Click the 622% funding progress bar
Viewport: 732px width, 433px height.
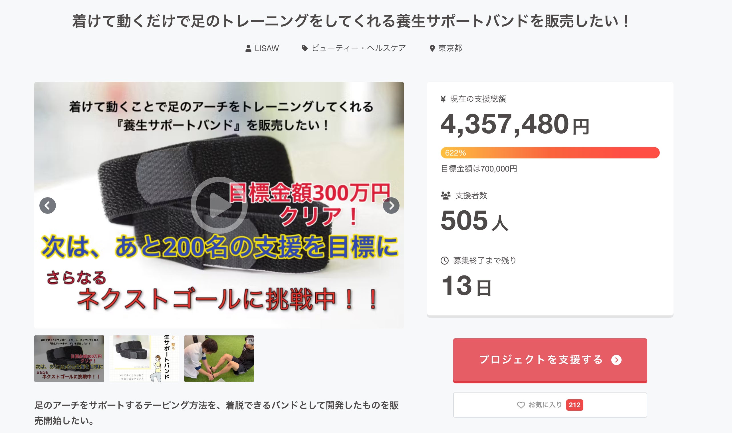coord(550,153)
